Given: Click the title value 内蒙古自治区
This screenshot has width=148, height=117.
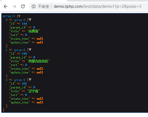Looking at the screenshot, I should 38,61.
